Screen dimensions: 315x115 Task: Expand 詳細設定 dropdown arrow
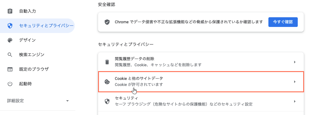click(x=67, y=101)
